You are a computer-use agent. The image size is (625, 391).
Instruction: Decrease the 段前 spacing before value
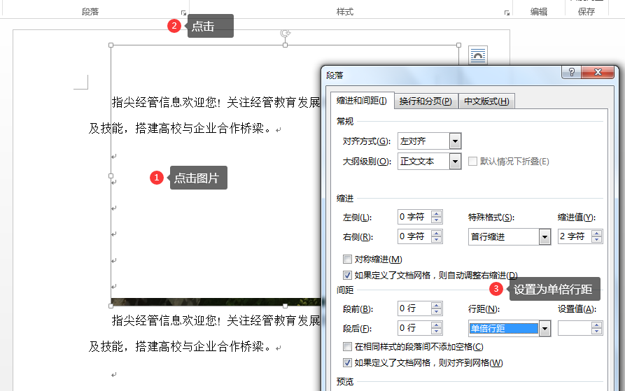coord(437,311)
